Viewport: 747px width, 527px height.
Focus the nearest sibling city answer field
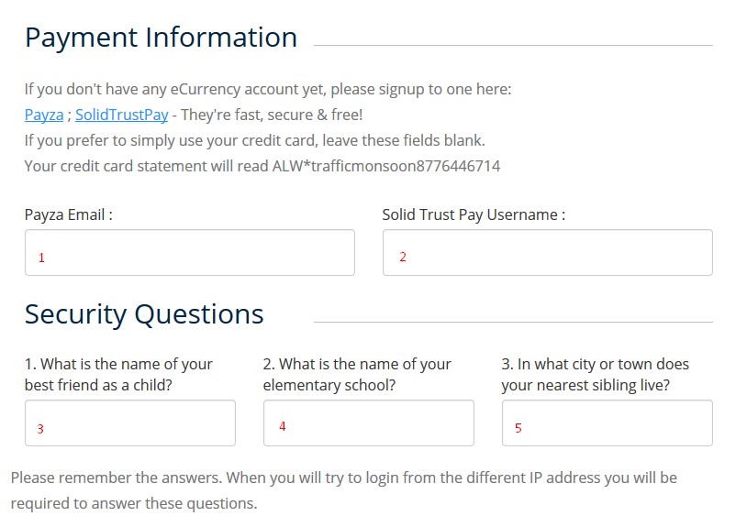pyautogui.click(x=607, y=423)
